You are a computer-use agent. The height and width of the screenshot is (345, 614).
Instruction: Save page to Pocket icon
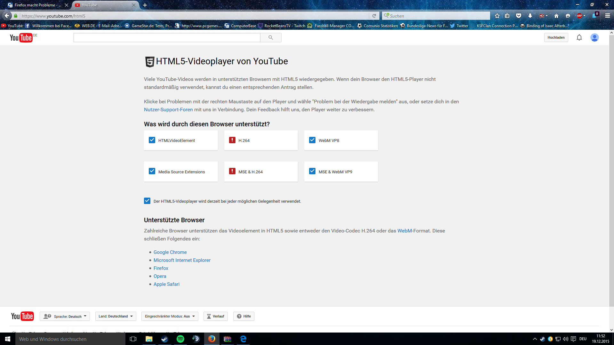point(519,16)
